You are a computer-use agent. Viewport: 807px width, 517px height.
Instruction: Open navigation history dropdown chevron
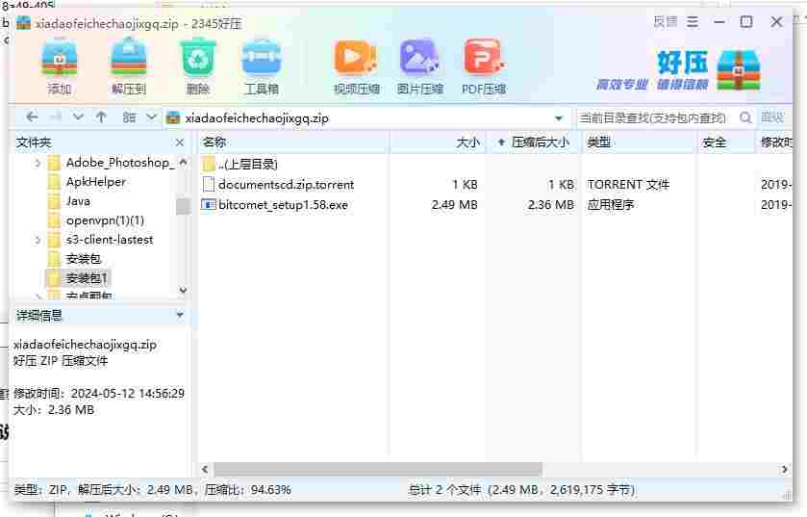point(78,117)
